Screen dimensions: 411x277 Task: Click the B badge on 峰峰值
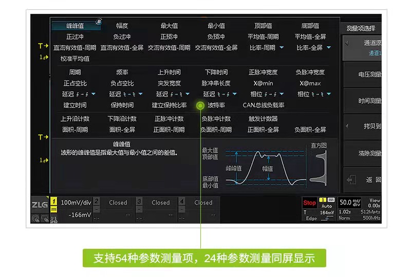(99, 22)
